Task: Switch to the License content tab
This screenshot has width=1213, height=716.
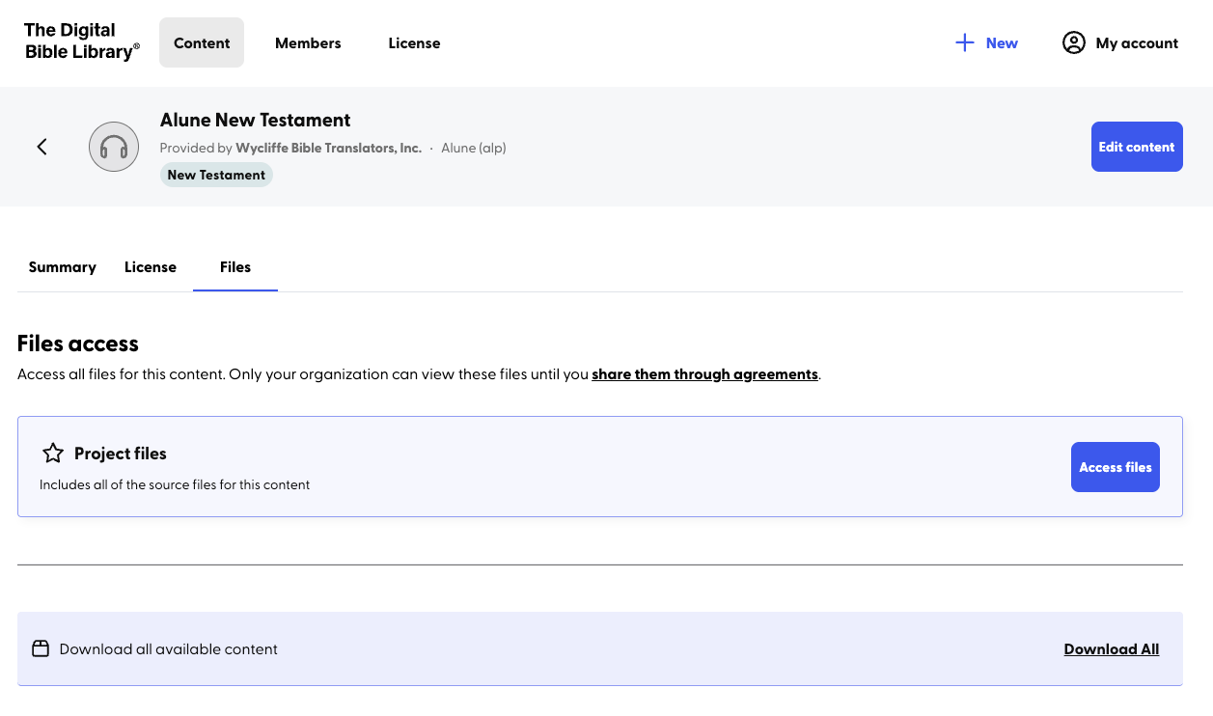Action: 151,267
